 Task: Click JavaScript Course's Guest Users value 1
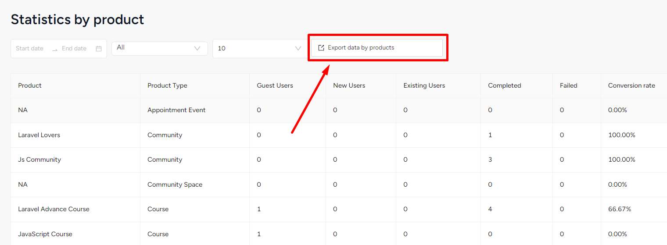click(x=259, y=234)
